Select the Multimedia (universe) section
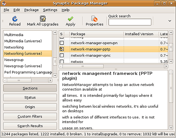 (27, 41)
